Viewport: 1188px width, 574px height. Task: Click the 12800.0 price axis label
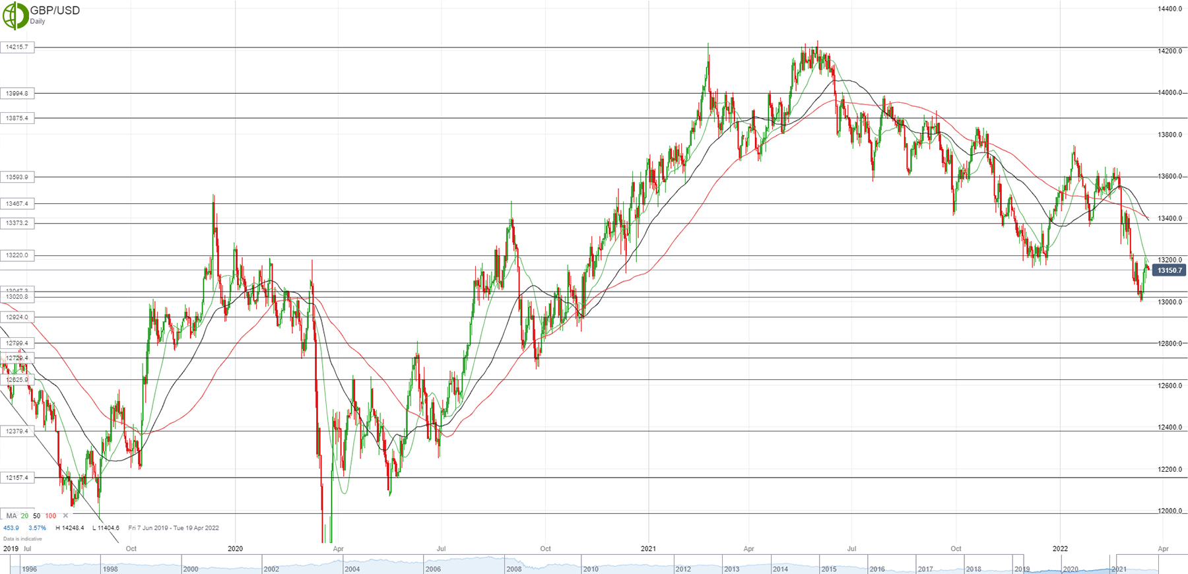point(1170,344)
